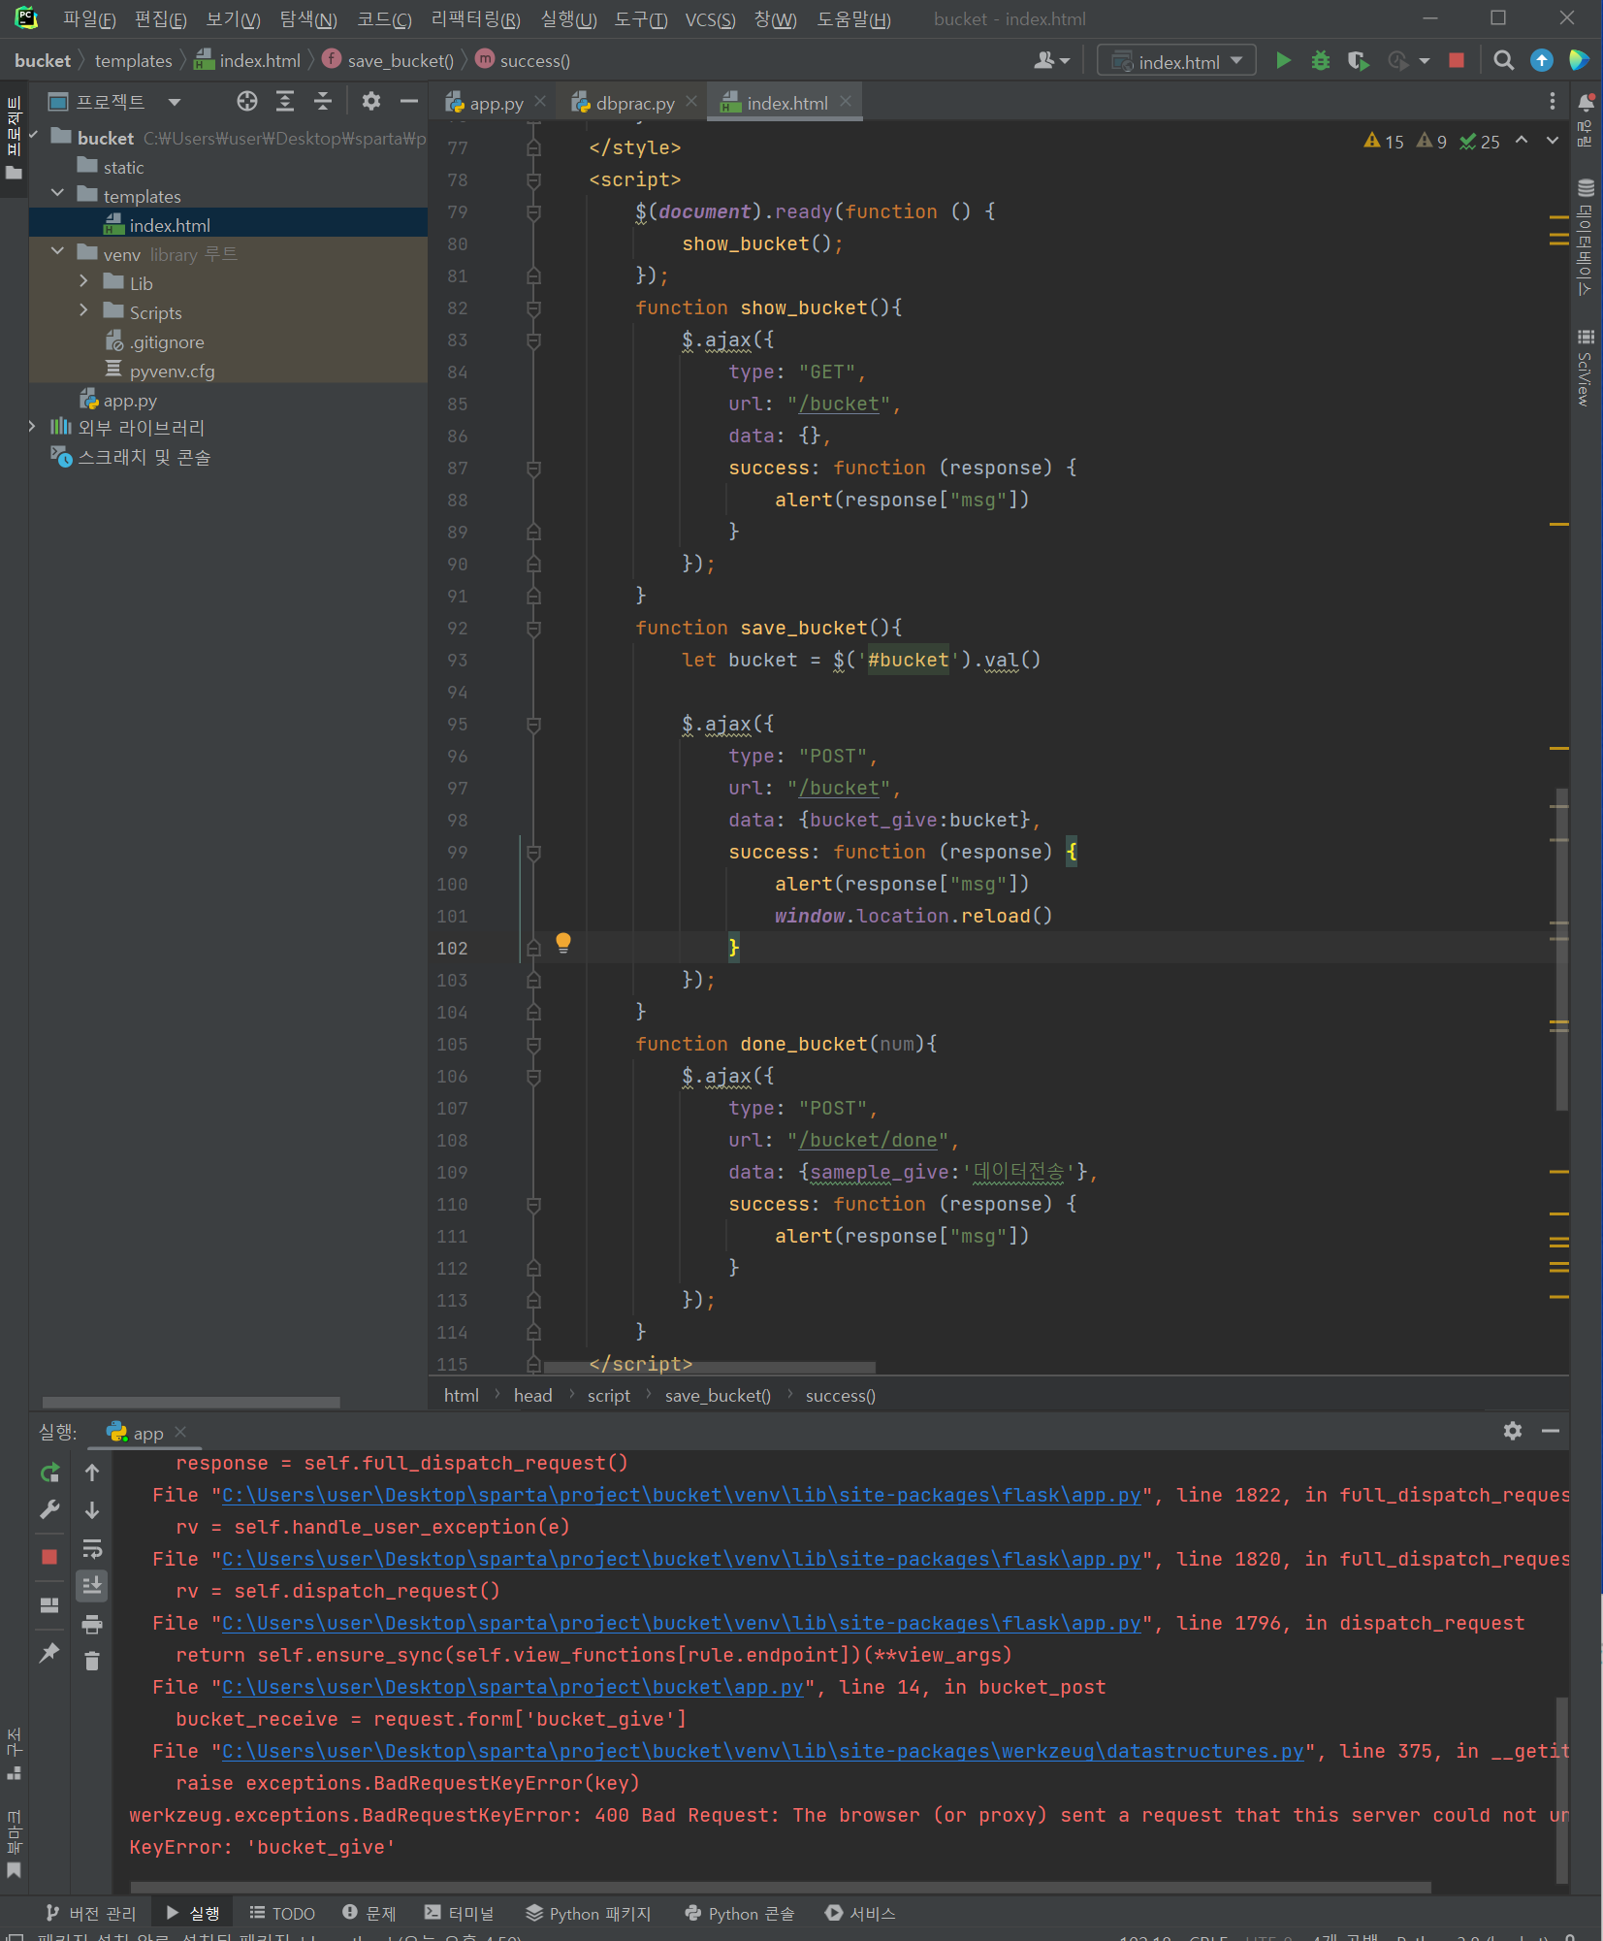Open Search Everywhere magnifier icon
Screen dimensions: 1603x1941
(x=1503, y=61)
